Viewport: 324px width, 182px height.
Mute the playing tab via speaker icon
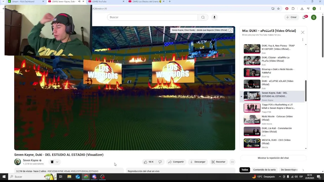coord(79,2)
